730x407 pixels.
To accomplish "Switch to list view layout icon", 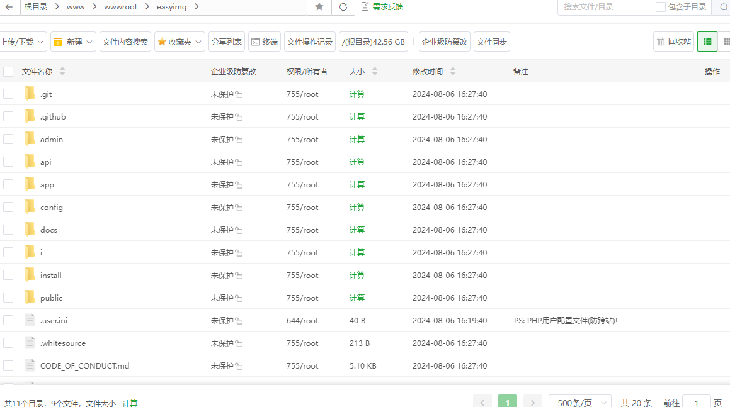I will pyautogui.click(x=707, y=42).
